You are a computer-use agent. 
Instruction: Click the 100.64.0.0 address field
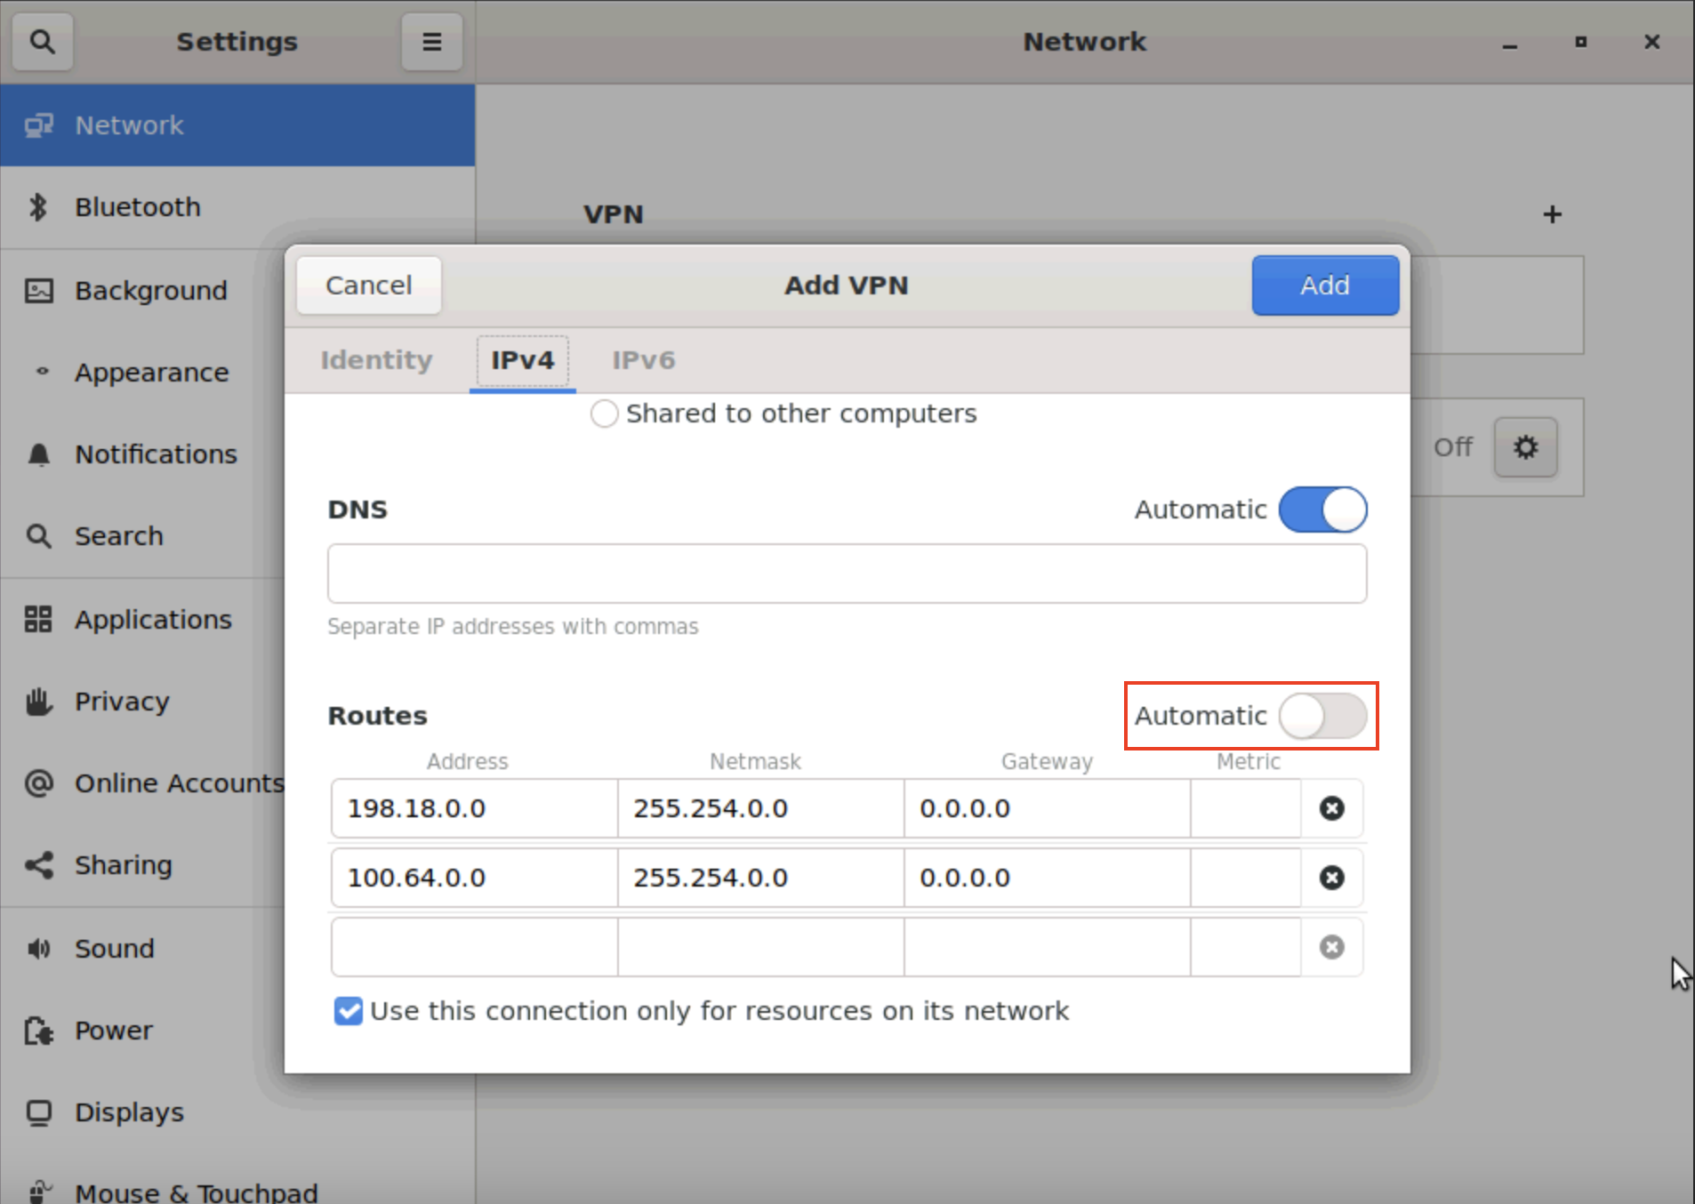tap(475, 878)
